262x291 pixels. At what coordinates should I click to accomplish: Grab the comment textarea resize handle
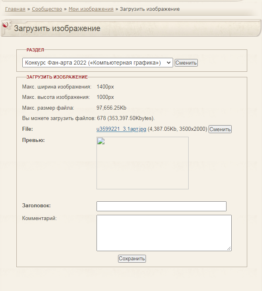point(229,249)
